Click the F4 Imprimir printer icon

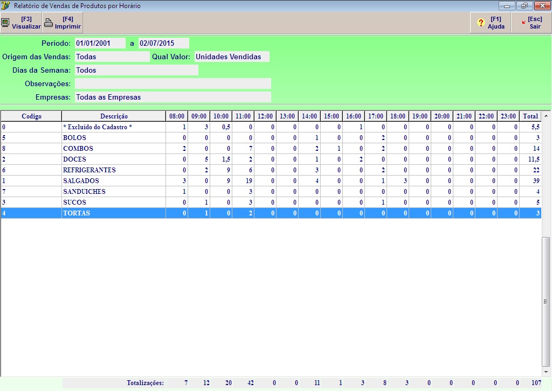point(49,23)
